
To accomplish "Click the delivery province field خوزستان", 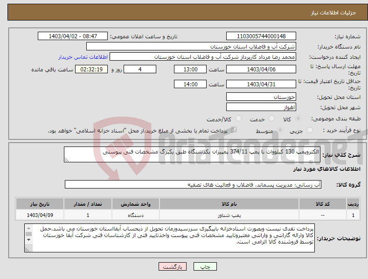I will pos(261,97).
